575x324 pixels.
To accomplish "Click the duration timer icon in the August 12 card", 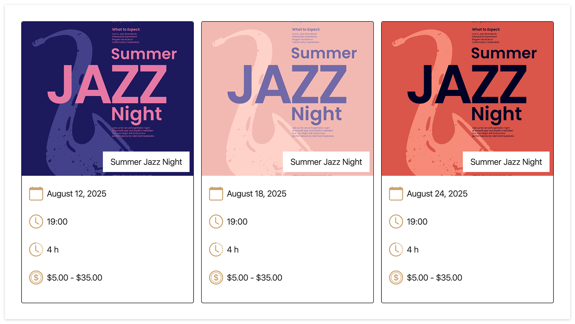I will click(36, 250).
